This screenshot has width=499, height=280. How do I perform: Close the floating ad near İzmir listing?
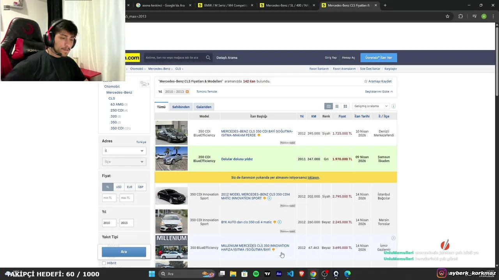pyautogui.click(x=393, y=238)
